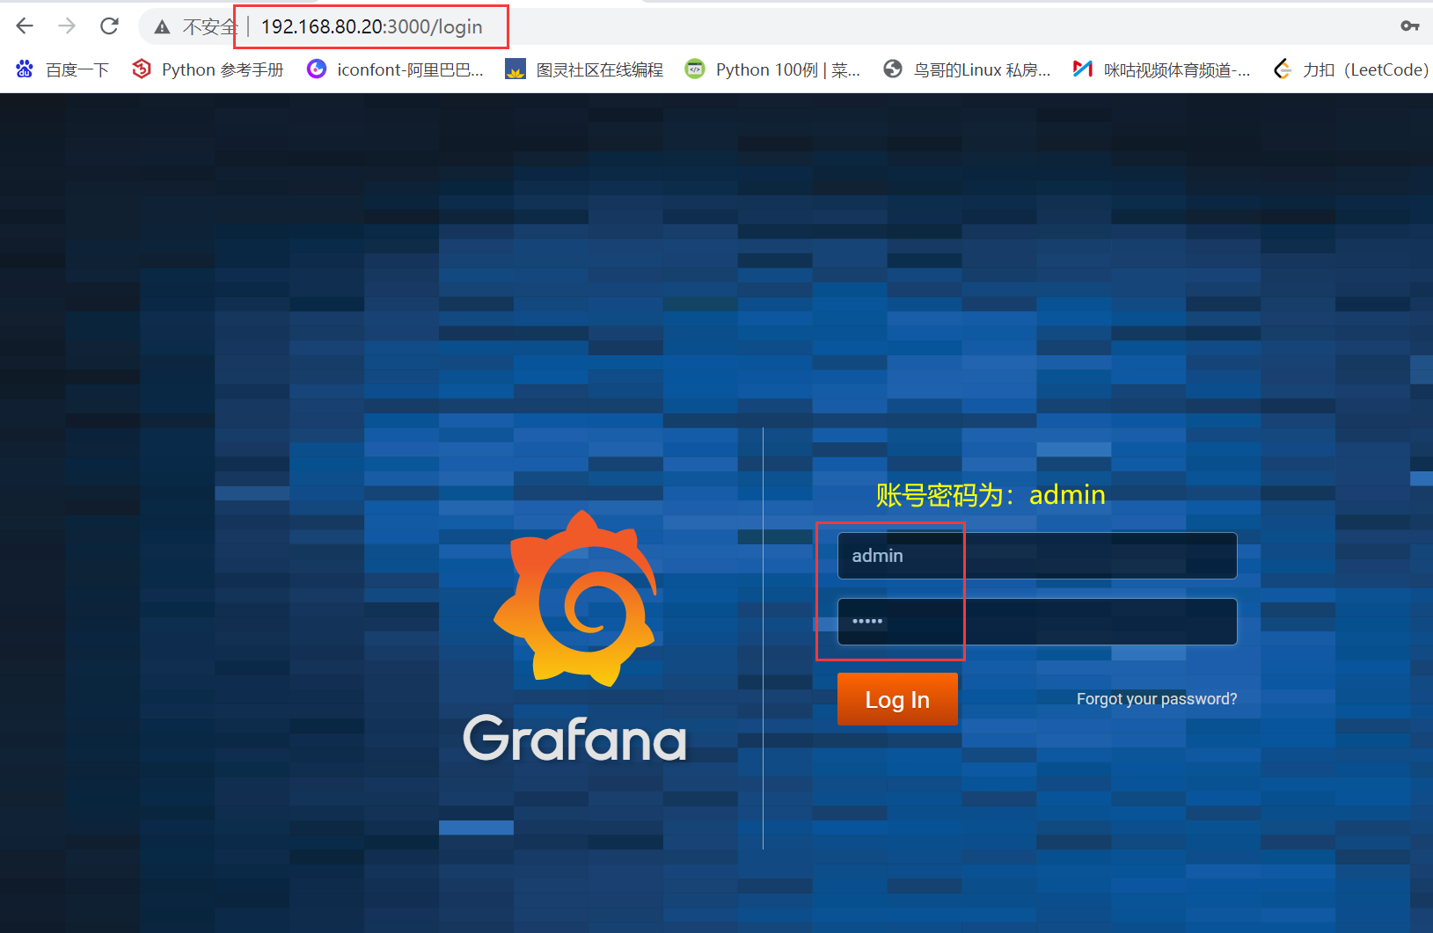The height and width of the screenshot is (933, 1433).
Task: Click the Grafana swirl logo
Action: point(575,598)
